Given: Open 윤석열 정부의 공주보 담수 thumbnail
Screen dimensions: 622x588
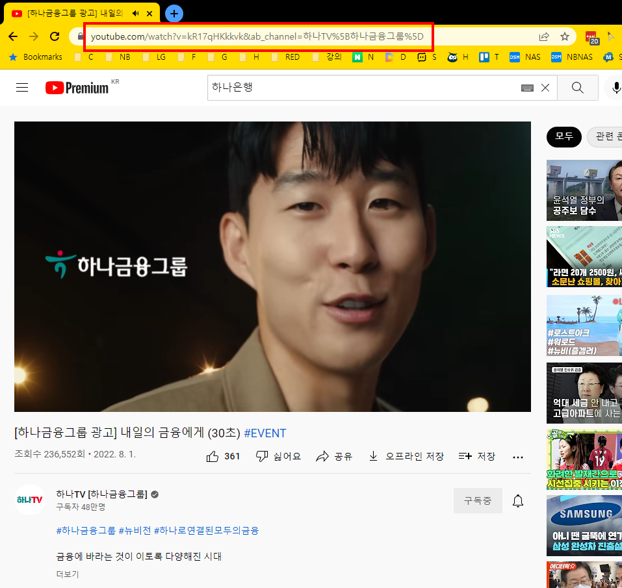Looking at the screenshot, I should [584, 190].
